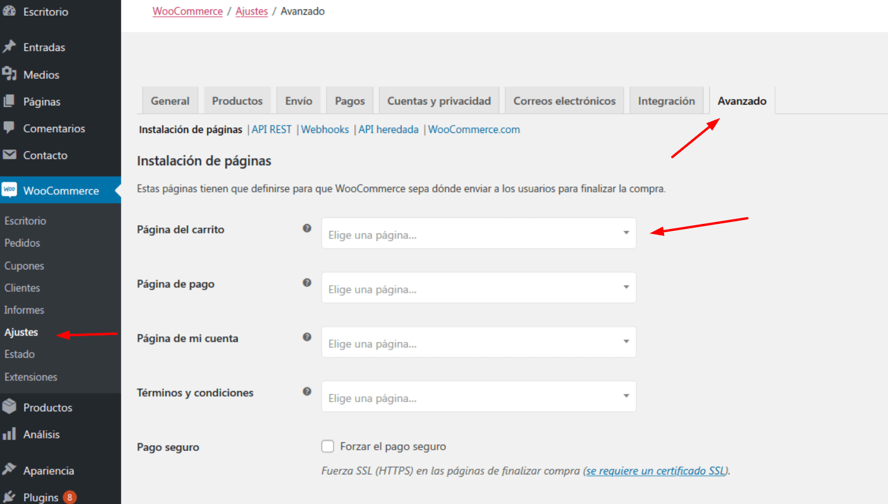Click help icon next to Página de mi cuenta
The width and height of the screenshot is (888, 504).
coord(307,337)
